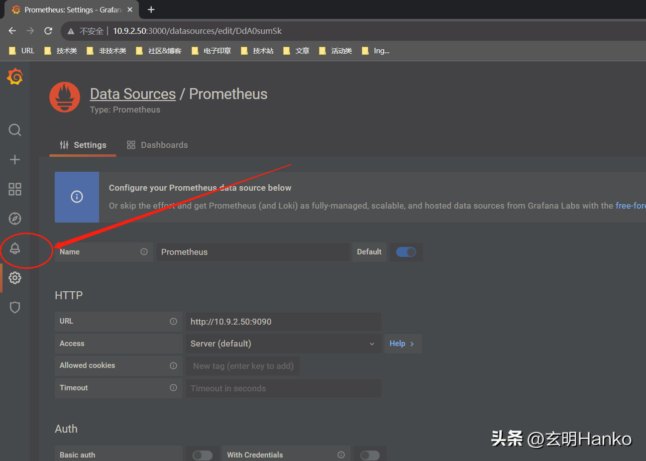Open the 电子印章 bookmark folder

click(212, 51)
